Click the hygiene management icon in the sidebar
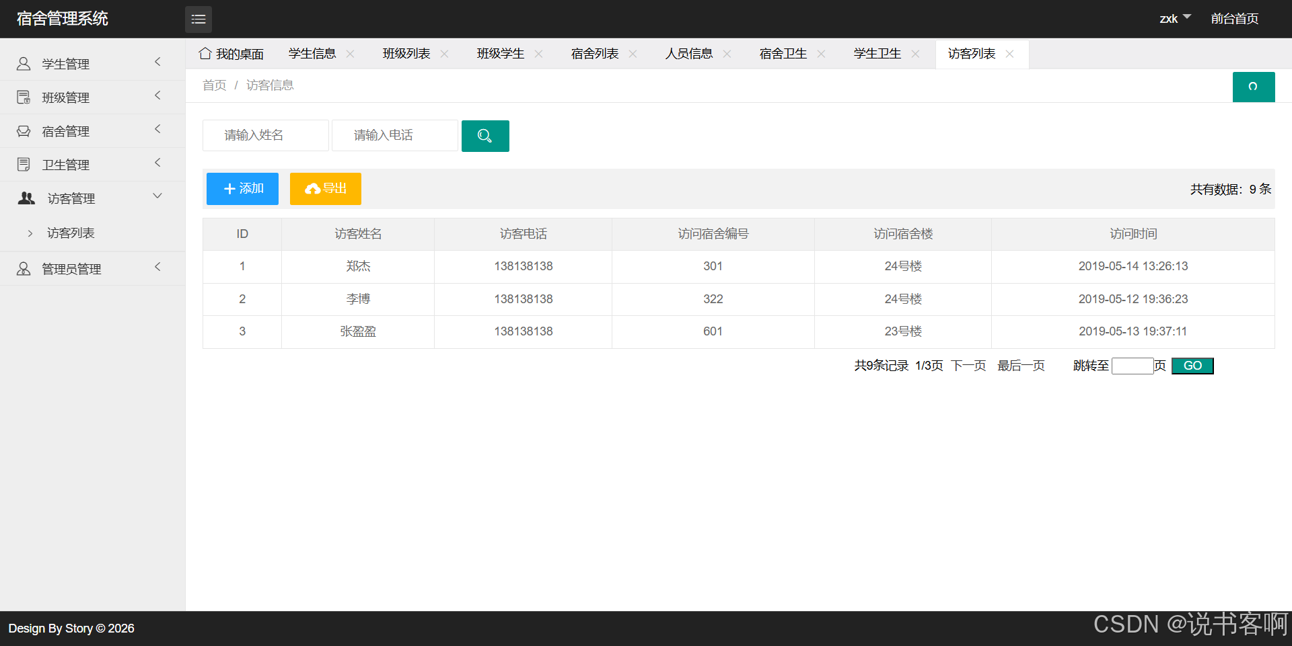The height and width of the screenshot is (646, 1292). point(24,165)
